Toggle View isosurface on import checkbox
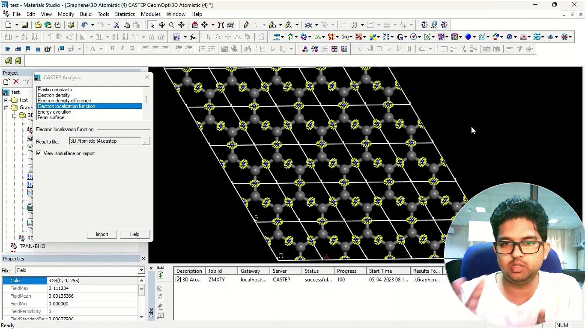This screenshot has width=585, height=329. pos(39,153)
